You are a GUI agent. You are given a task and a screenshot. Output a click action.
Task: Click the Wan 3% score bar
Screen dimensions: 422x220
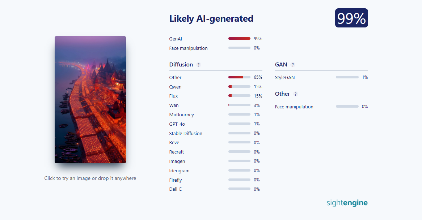click(239, 105)
